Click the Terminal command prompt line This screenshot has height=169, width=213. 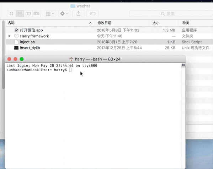point(39,70)
